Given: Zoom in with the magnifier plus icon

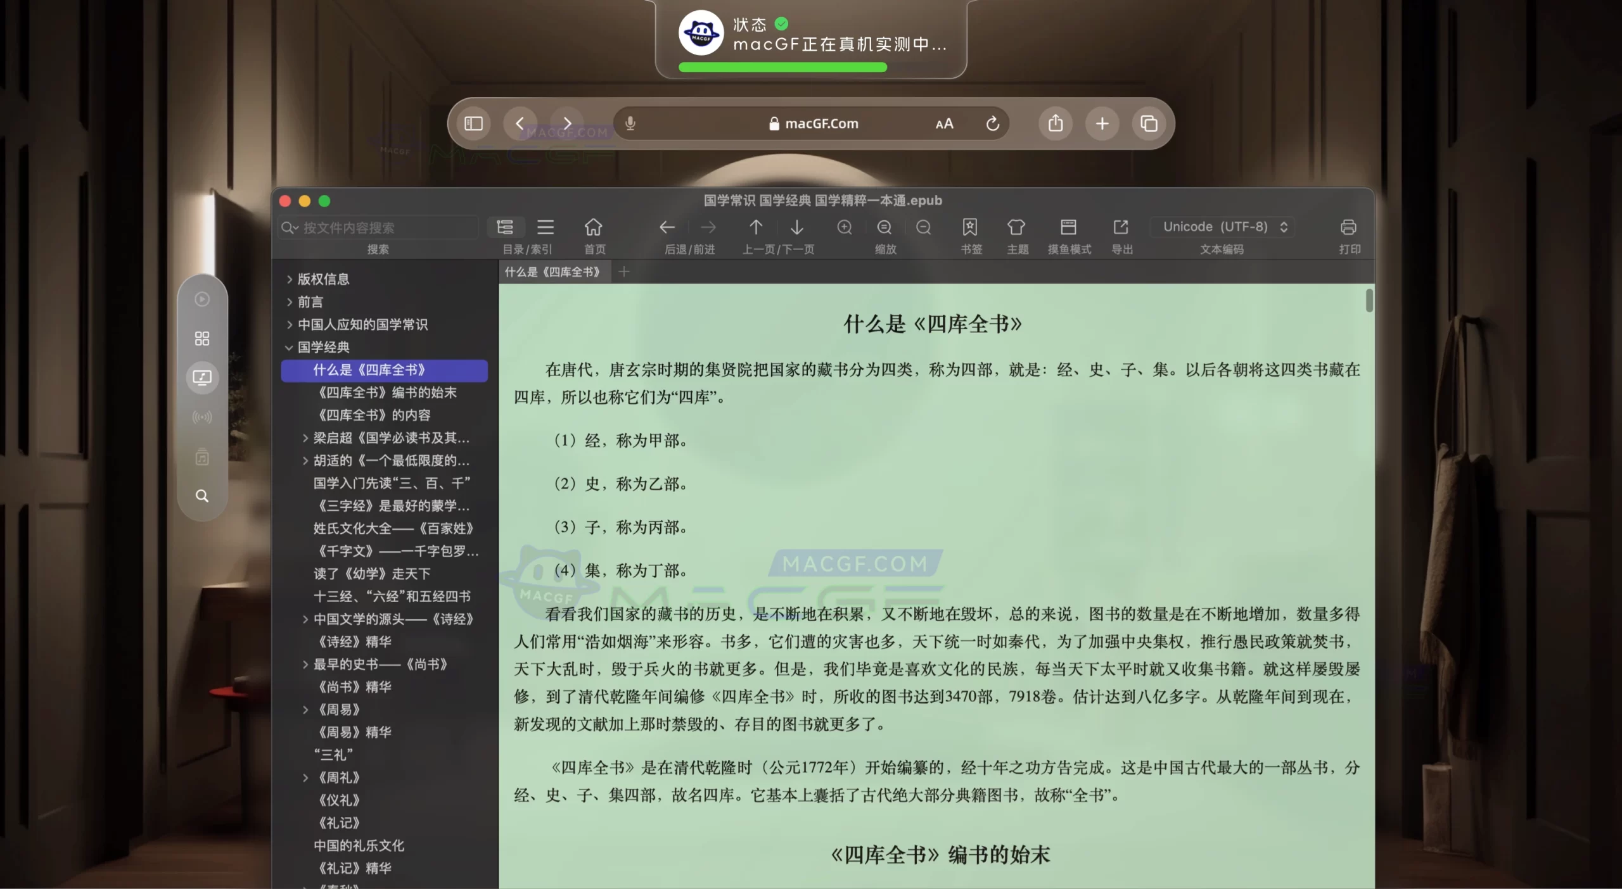Looking at the screenshot, I should click(845, 227).
